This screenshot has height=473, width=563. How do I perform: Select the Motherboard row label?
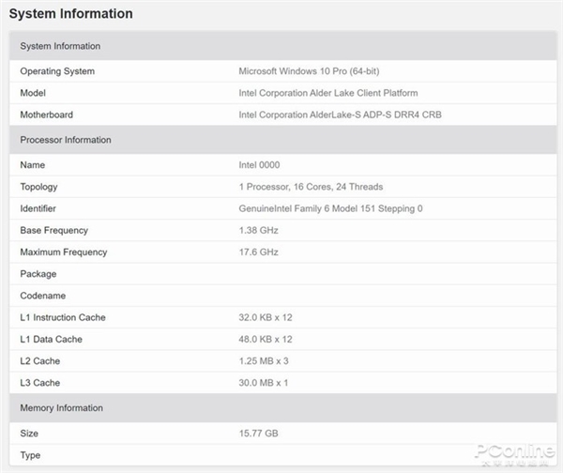[46, 114]
